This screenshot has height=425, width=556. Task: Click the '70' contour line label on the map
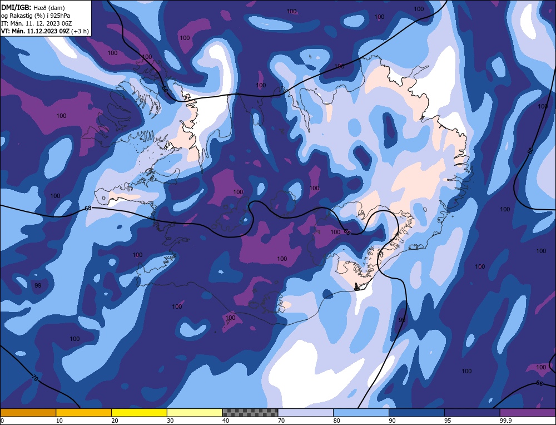tap(34, 377)
